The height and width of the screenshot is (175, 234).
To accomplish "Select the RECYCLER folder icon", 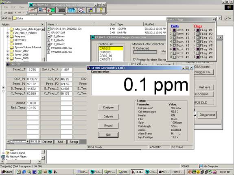I will coord(12,40).
